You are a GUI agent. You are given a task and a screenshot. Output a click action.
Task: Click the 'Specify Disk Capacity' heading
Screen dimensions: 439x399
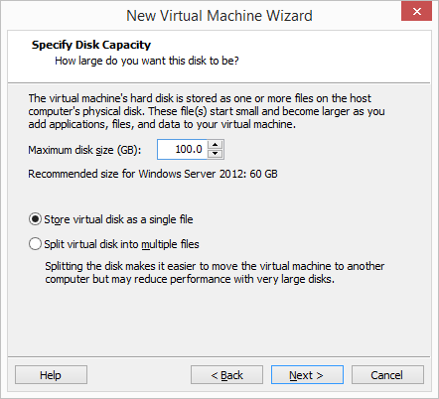pyautogui.click(x=91, y=45)
